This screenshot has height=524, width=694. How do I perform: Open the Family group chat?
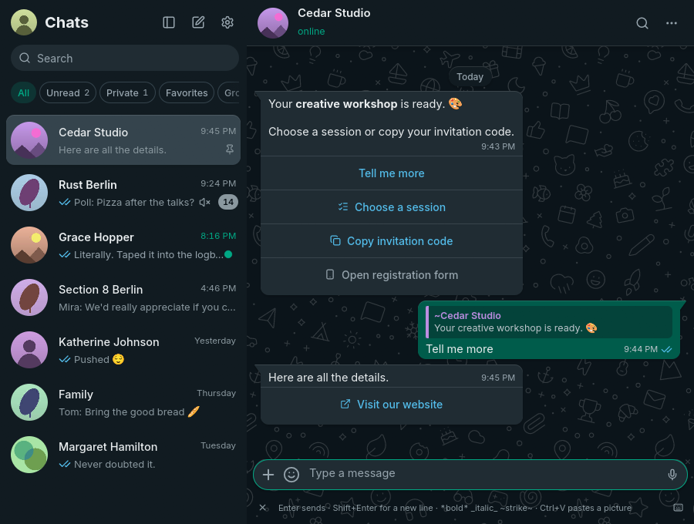tap(123, 402)
